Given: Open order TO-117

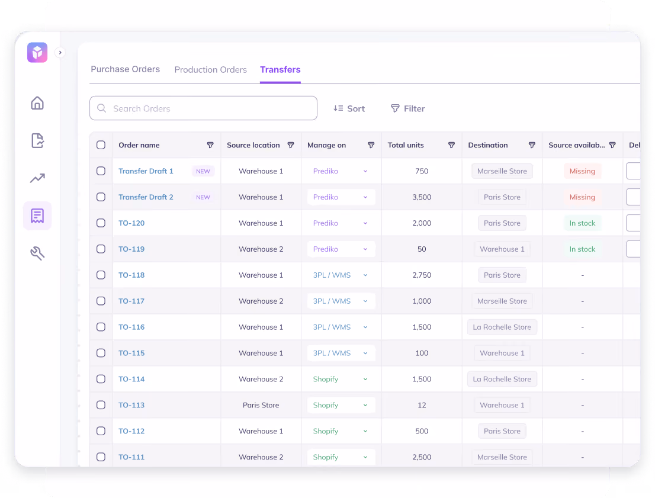Looking at the screenshot, I should 131,301.
